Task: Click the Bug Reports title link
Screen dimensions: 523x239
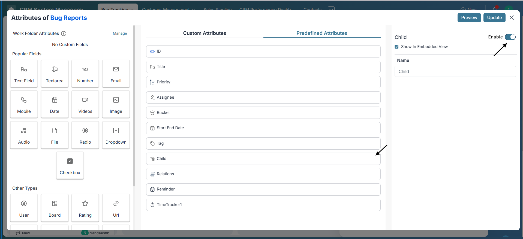Action: point(68,18)
